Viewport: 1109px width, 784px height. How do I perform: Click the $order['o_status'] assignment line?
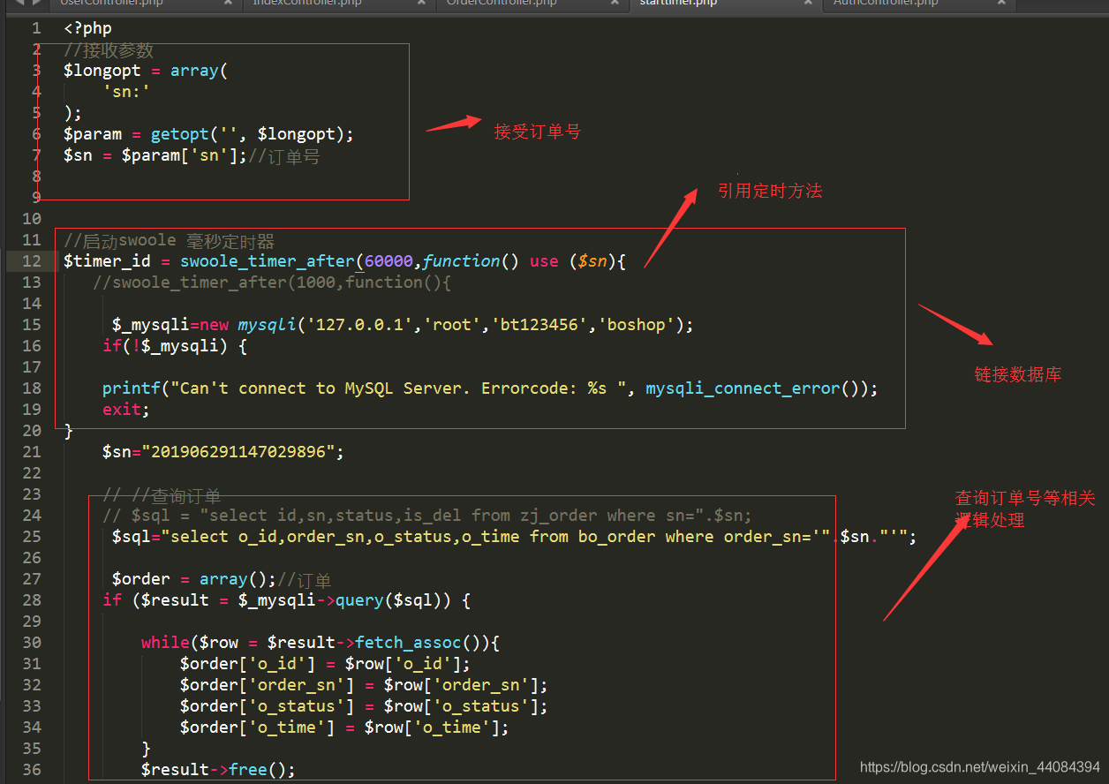pyautogui.click(x=365, y=706)
